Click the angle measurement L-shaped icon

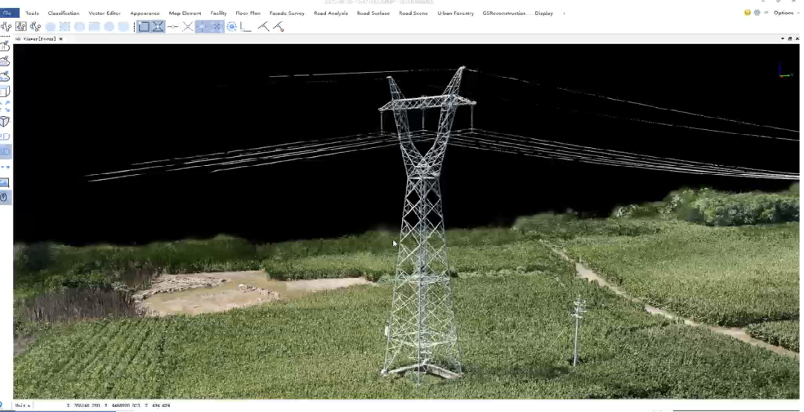click(246, 27)
